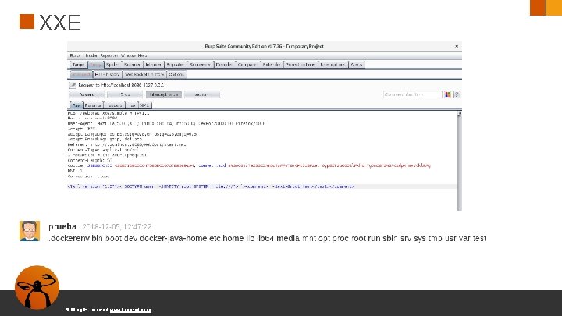This screenshot has width=562, height=316.
Task: Open the website link in footer
Action: [130, 310]
